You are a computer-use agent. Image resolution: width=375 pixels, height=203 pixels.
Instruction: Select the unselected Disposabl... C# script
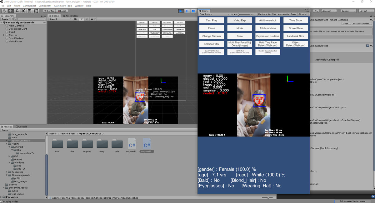pos(132,146)
